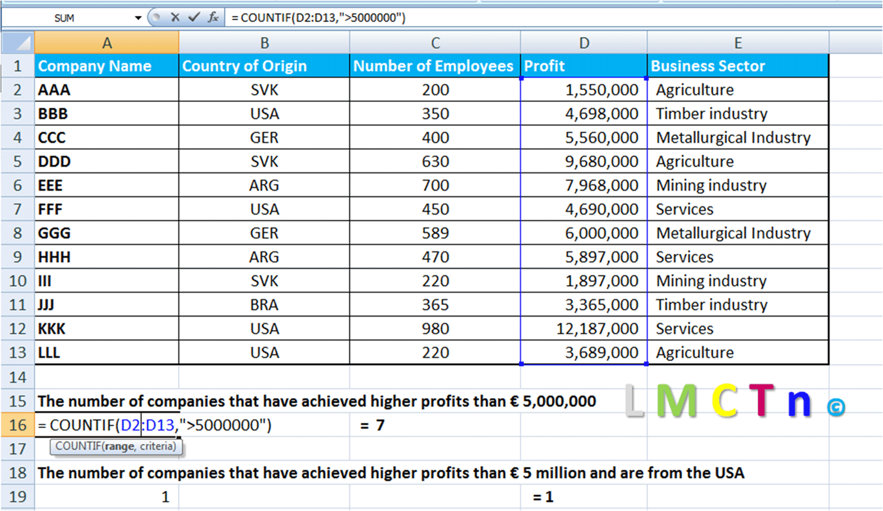The height and width of the screenshot is (511, 883).
Task: Click the employees value 980
Action: click(435, 328)
